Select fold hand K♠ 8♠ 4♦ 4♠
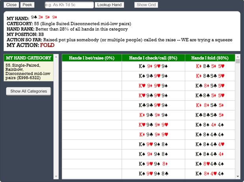244x182 pixels. tap(210, 125)
